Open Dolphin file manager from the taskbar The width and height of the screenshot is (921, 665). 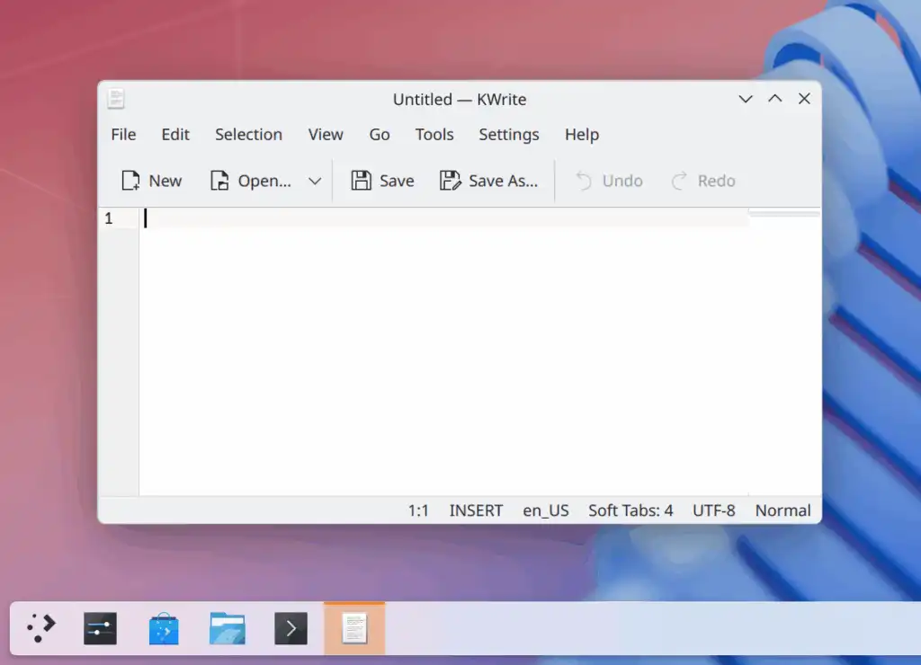(228, 628)
